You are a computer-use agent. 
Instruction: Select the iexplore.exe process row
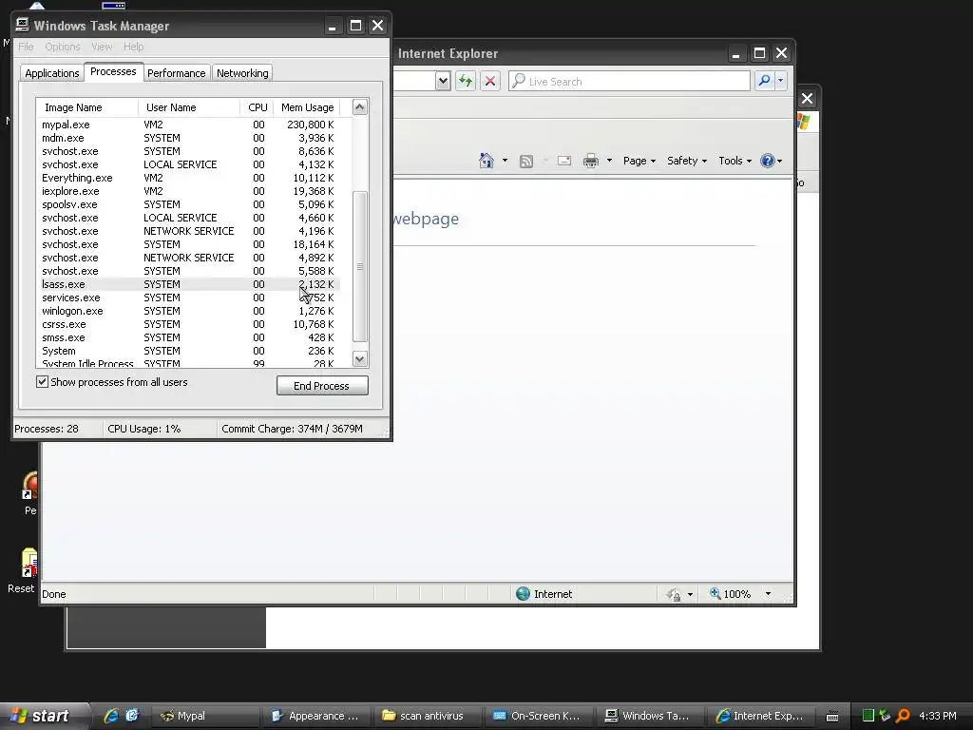tap(188, 191)
